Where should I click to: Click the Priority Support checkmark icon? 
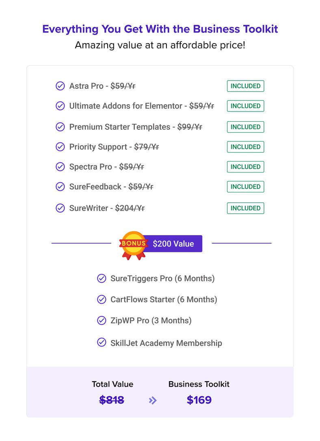point(60,147)
